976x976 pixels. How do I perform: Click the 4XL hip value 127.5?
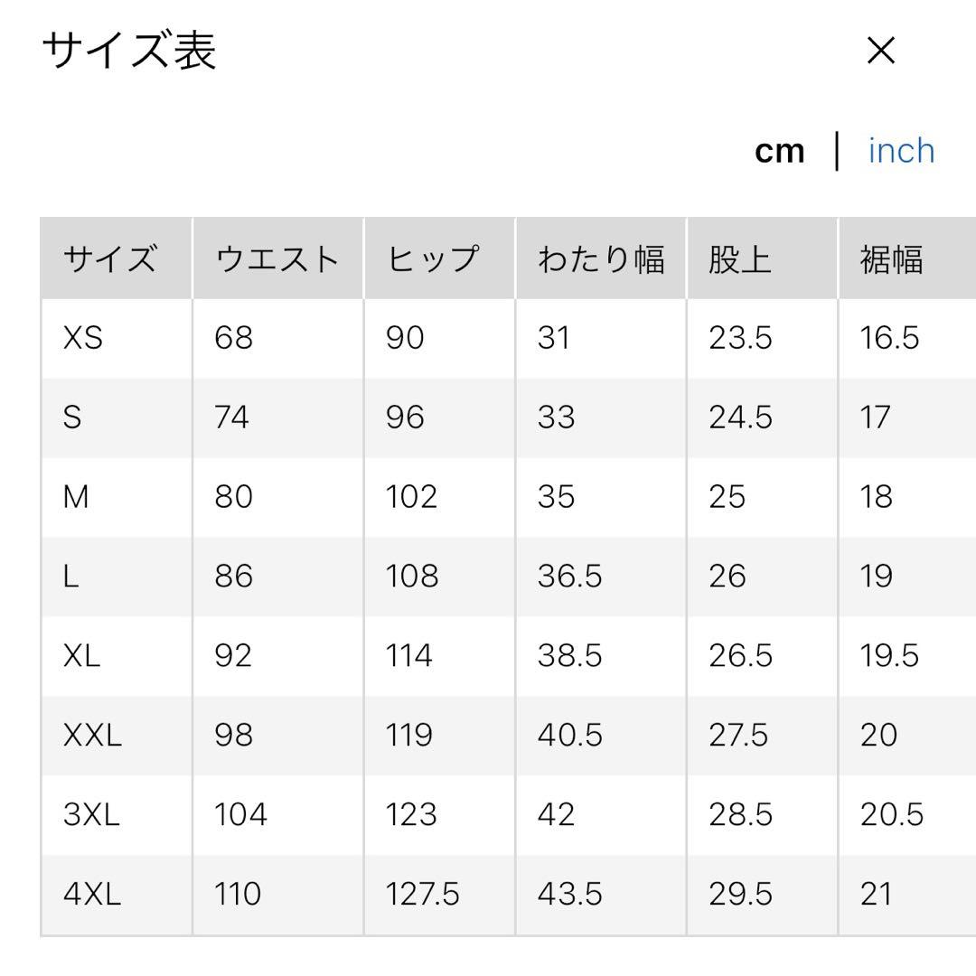point(422,894)
